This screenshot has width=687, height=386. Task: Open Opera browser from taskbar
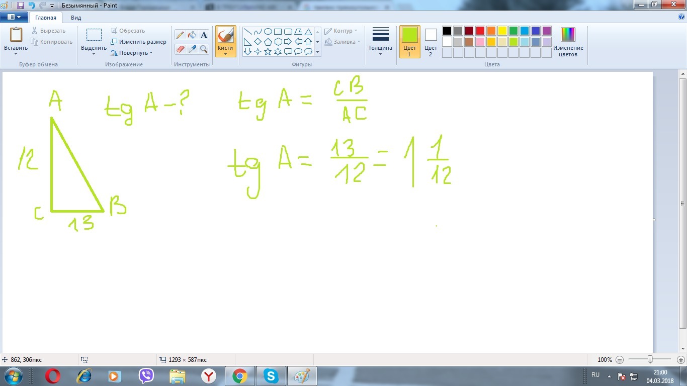pyautogui.click(x=53, y=376)
